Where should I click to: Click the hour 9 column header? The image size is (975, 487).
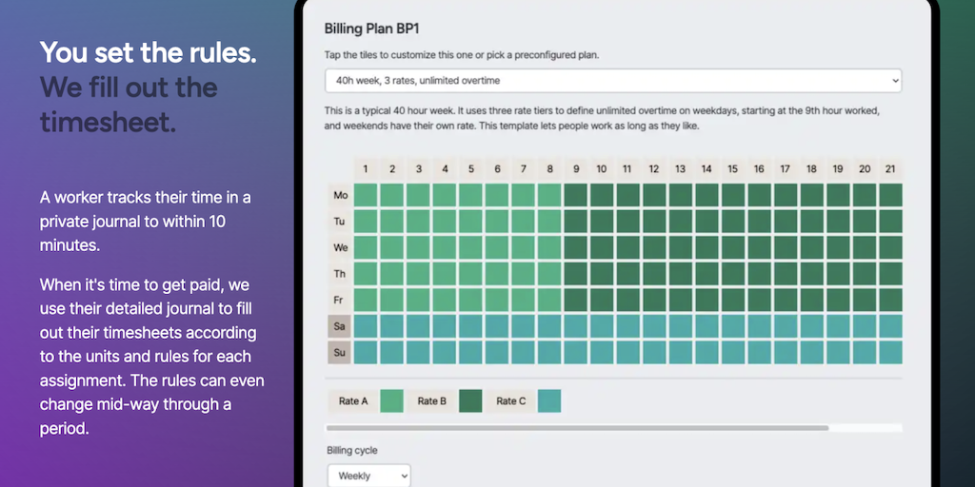(x=575, y=169)
